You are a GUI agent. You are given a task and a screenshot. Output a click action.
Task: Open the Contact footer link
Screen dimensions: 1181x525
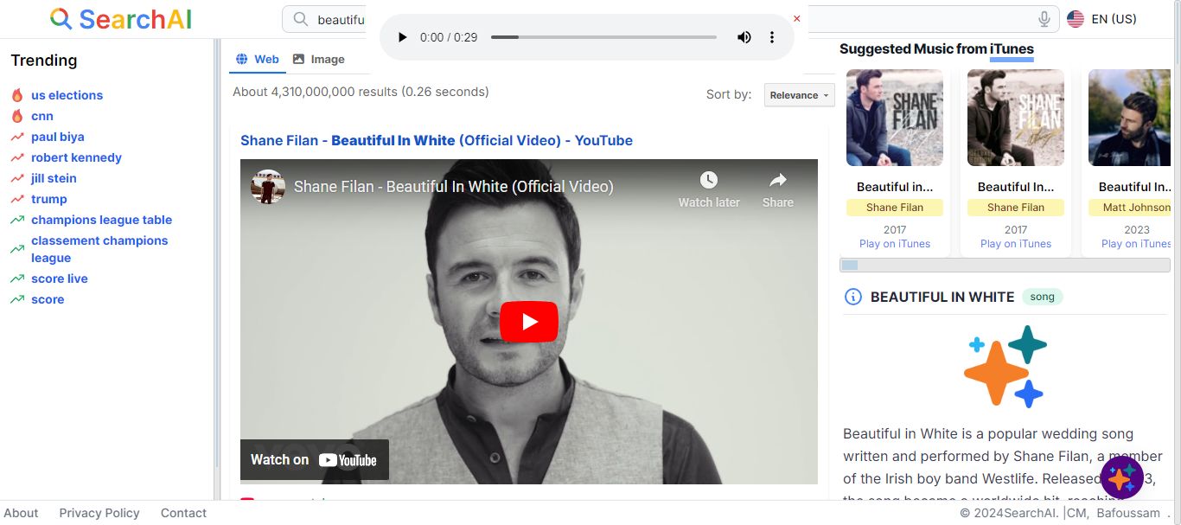point(183,513)
